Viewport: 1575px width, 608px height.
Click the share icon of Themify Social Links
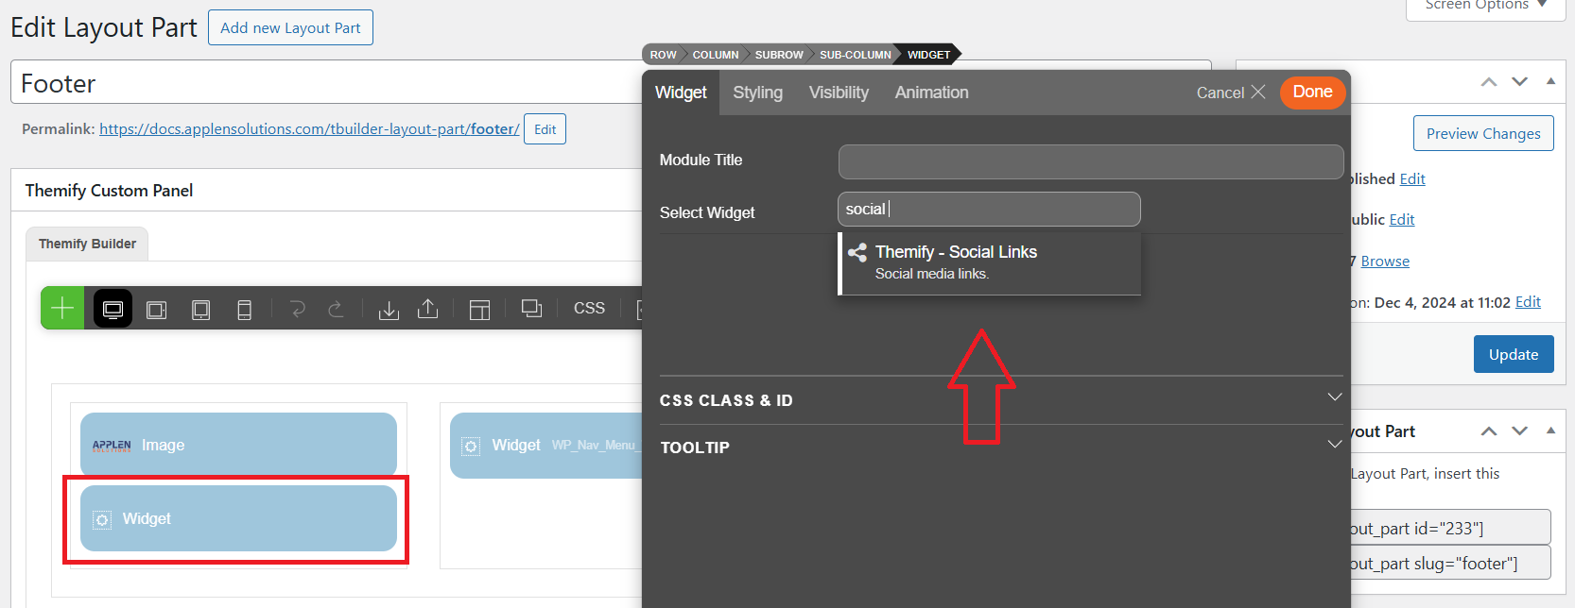coord(857,252)
